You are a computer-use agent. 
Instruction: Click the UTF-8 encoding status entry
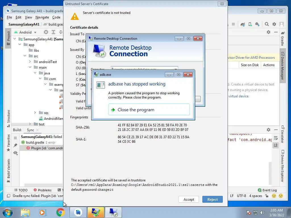241,196
